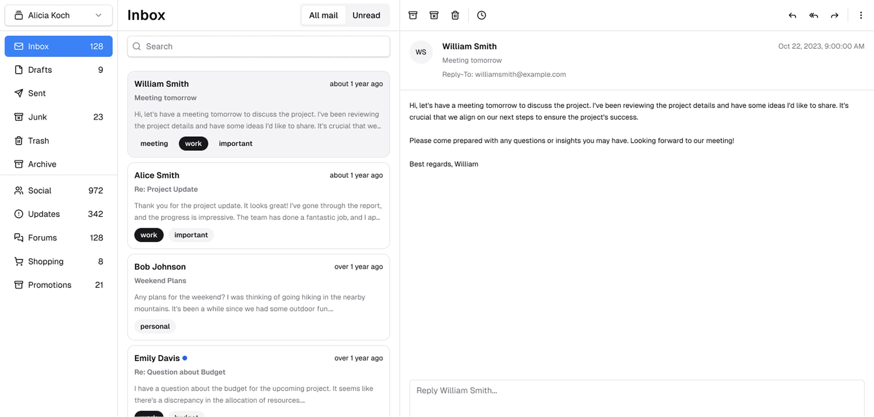Image resolution: width=874 pixels, height=417 pixels.
Task: Click the Search mail input field
Action: [258, 46]
